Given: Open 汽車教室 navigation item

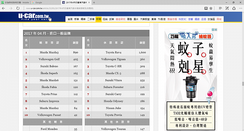Looking at the screenshot, I should pyautogui.click(x=145, y=19).
